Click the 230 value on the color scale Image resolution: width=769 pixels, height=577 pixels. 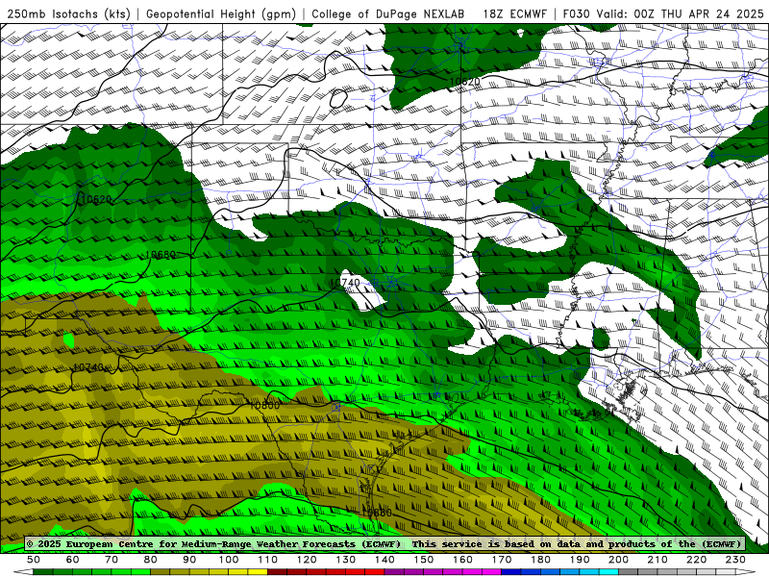pos(735,560)
